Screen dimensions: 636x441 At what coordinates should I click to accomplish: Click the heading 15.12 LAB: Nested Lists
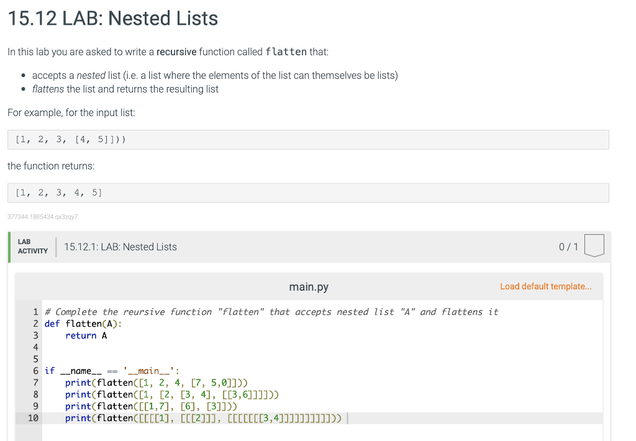coord(112,18)
